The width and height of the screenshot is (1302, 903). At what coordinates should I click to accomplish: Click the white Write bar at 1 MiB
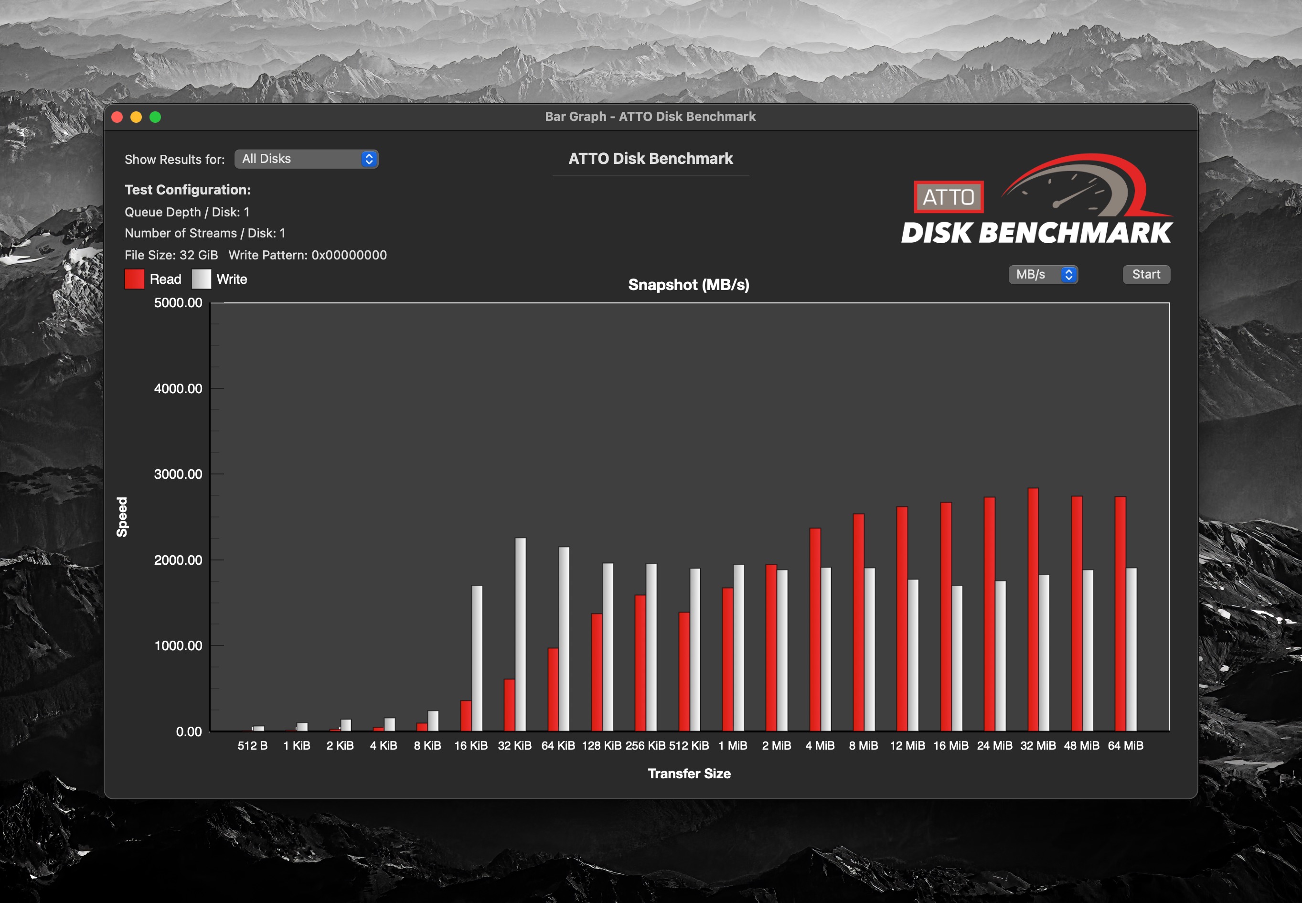(x=739, y=648)
